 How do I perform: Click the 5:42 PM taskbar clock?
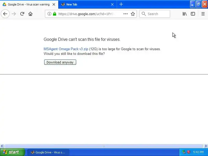pos(198,152)
